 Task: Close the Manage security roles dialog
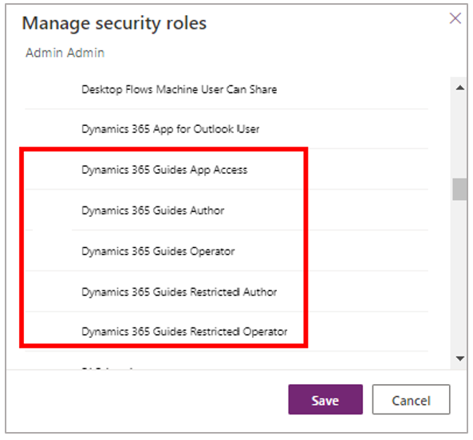click(x=455, y=18)
